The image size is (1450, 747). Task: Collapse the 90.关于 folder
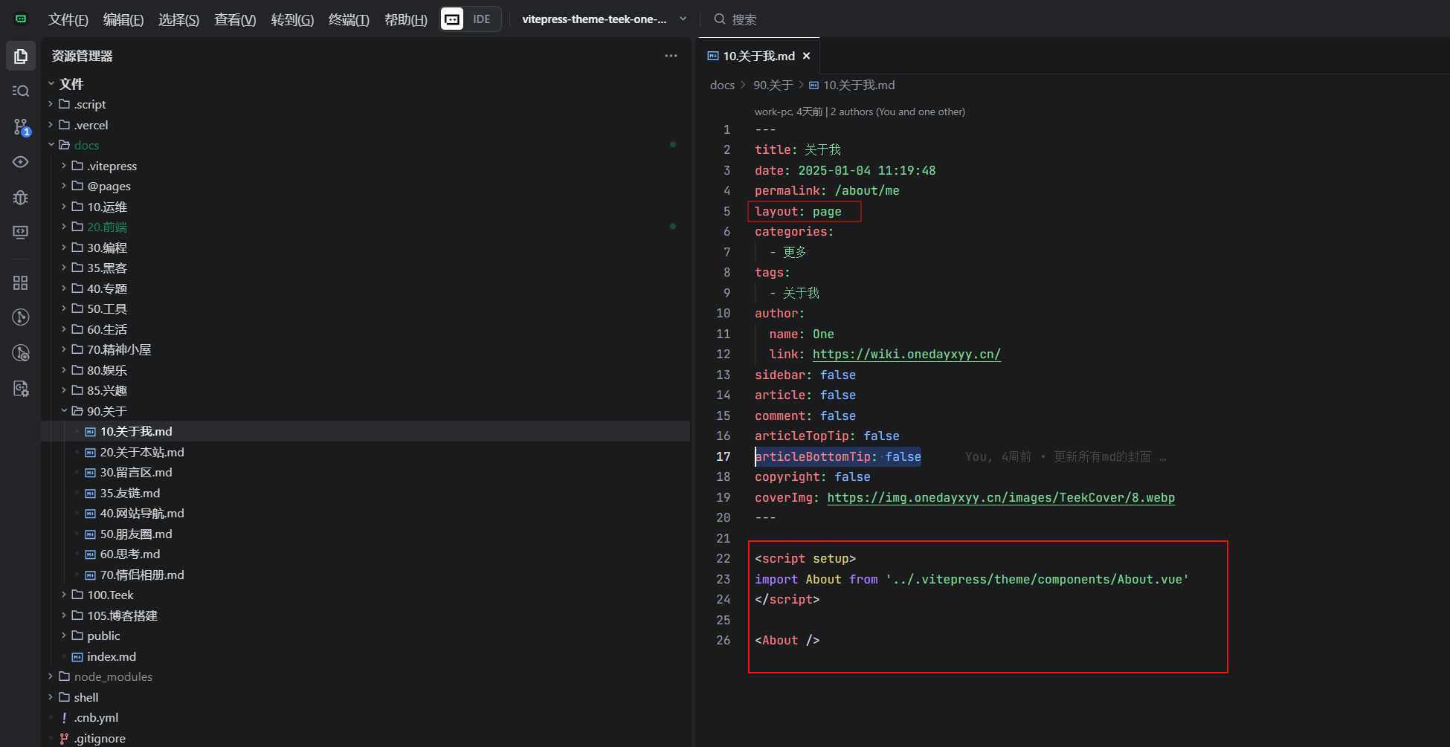pos(64,411)
